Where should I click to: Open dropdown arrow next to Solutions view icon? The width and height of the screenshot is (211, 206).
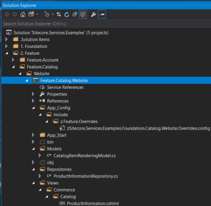[37, 14]
